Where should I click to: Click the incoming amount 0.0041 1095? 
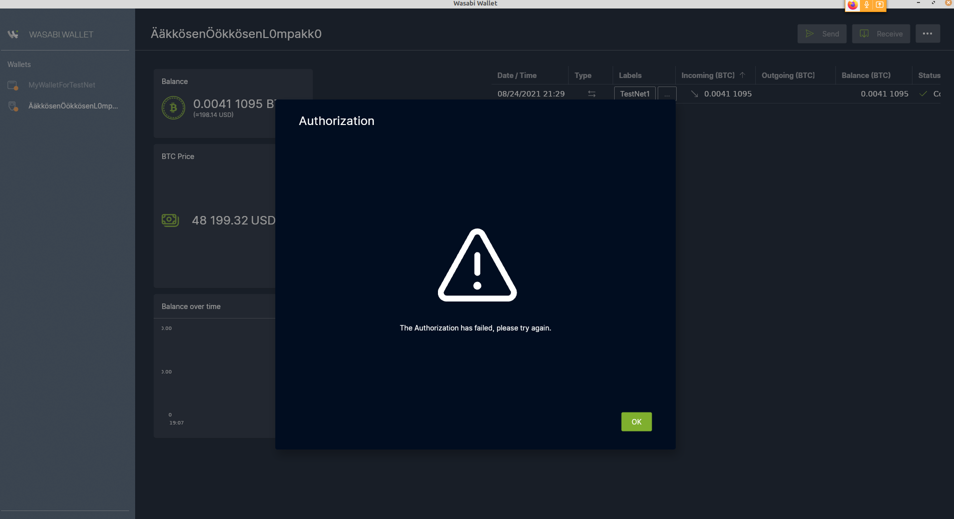point(728,93)
